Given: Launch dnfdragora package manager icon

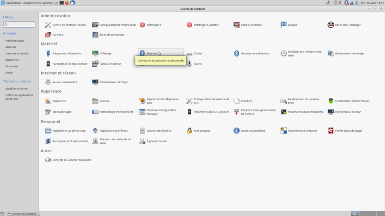Looking at the screenshot, I should (142, 25).
